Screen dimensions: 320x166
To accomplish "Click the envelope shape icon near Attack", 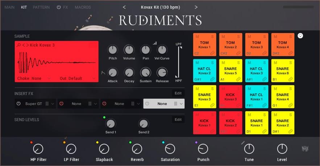I will pos(103,72).
